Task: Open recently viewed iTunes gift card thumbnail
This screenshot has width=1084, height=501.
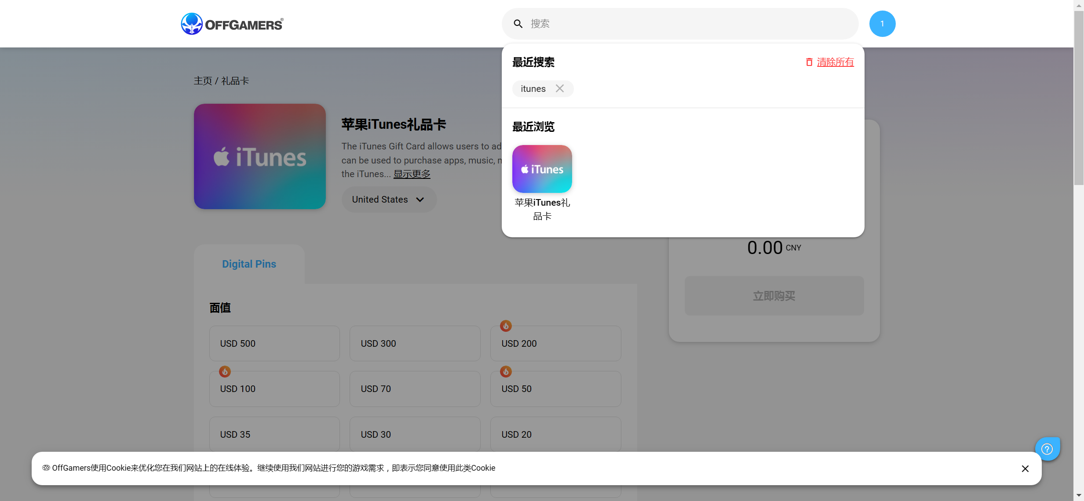Action: tap(542, 169)
